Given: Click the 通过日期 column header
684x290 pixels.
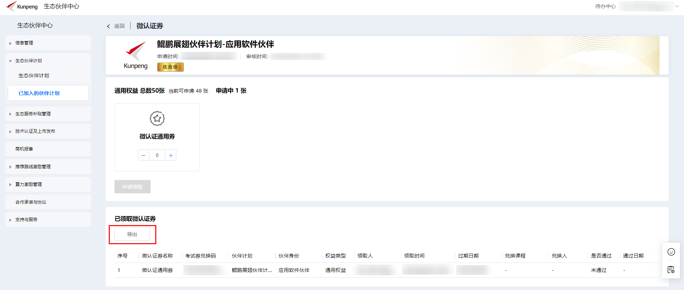Looking at the screenshot, I should point(633,256).
